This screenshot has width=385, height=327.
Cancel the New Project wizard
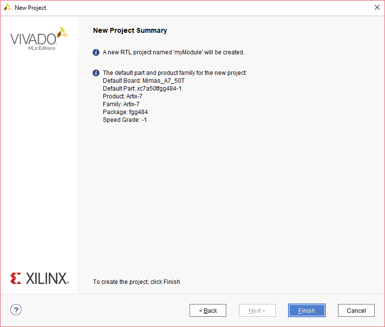coord(356,310)
